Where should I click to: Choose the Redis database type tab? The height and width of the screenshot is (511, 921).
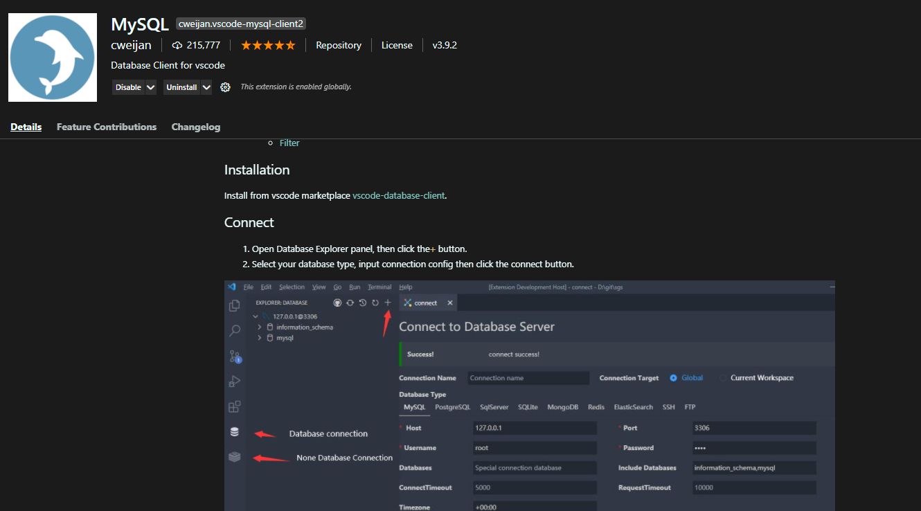(596, 407)
